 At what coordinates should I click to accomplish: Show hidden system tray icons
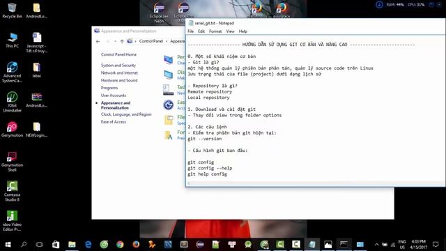[376, 245]
